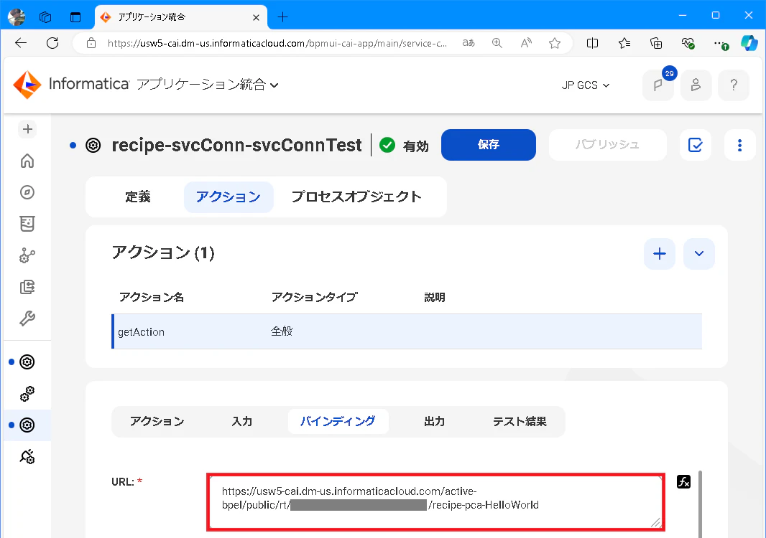Viewport: 766px width, 538px height.
Task: Open the 出力 tab
Action: tap(434, 421)
